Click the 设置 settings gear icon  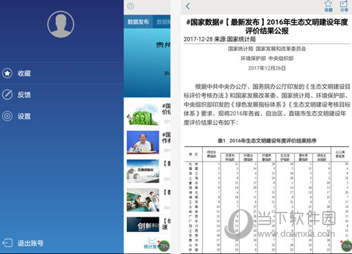(x=8, y=116)
